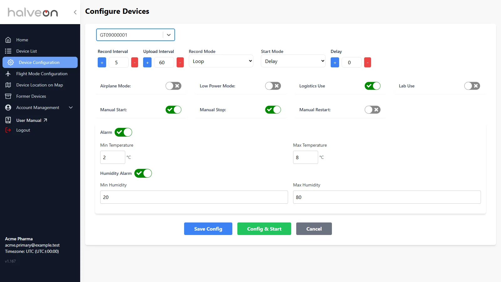
Task: Expand Account Management submenu chevron
Action: [71, 107]
